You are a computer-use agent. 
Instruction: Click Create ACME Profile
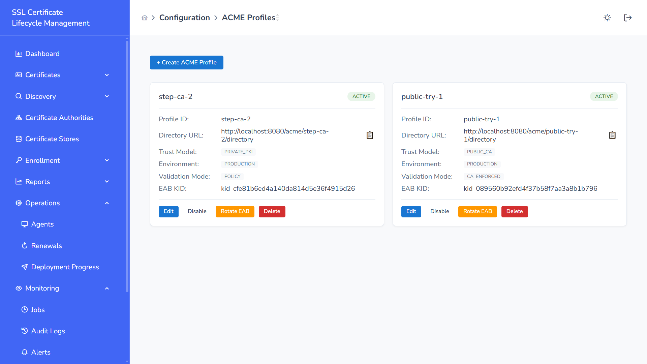186,62
